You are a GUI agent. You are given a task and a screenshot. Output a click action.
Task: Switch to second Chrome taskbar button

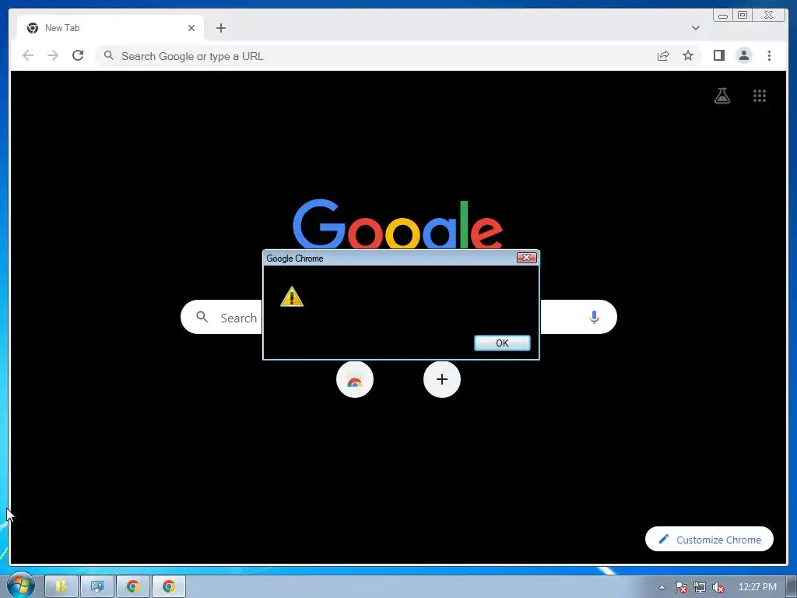tap(169, 586)
